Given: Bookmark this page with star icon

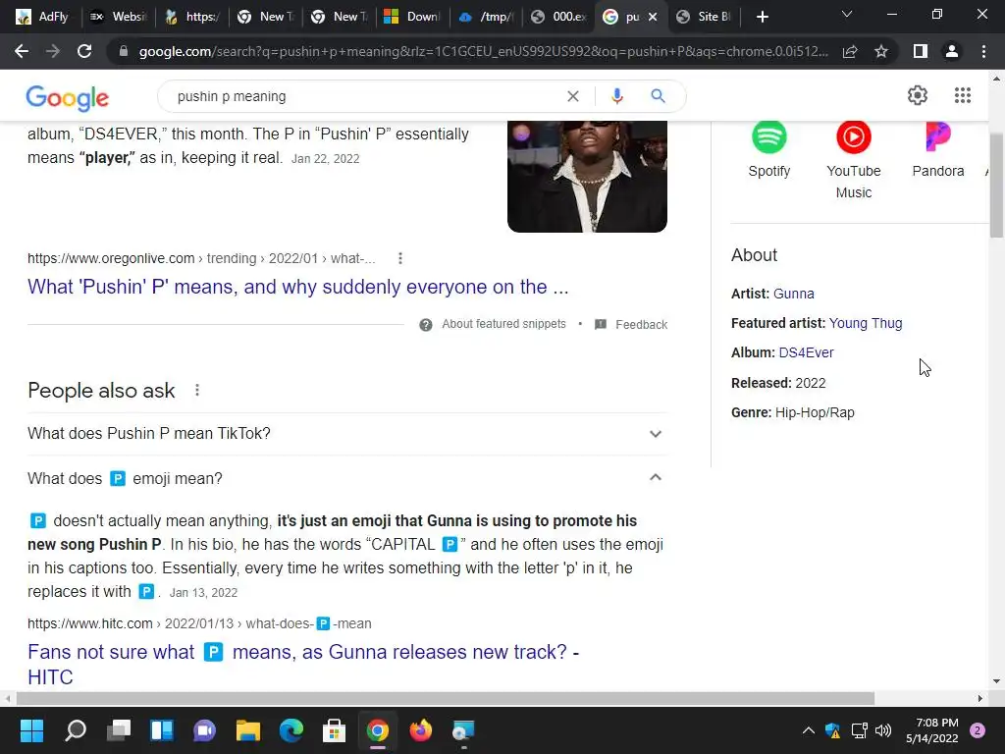Looking at the screenshot, I should 881,51.
